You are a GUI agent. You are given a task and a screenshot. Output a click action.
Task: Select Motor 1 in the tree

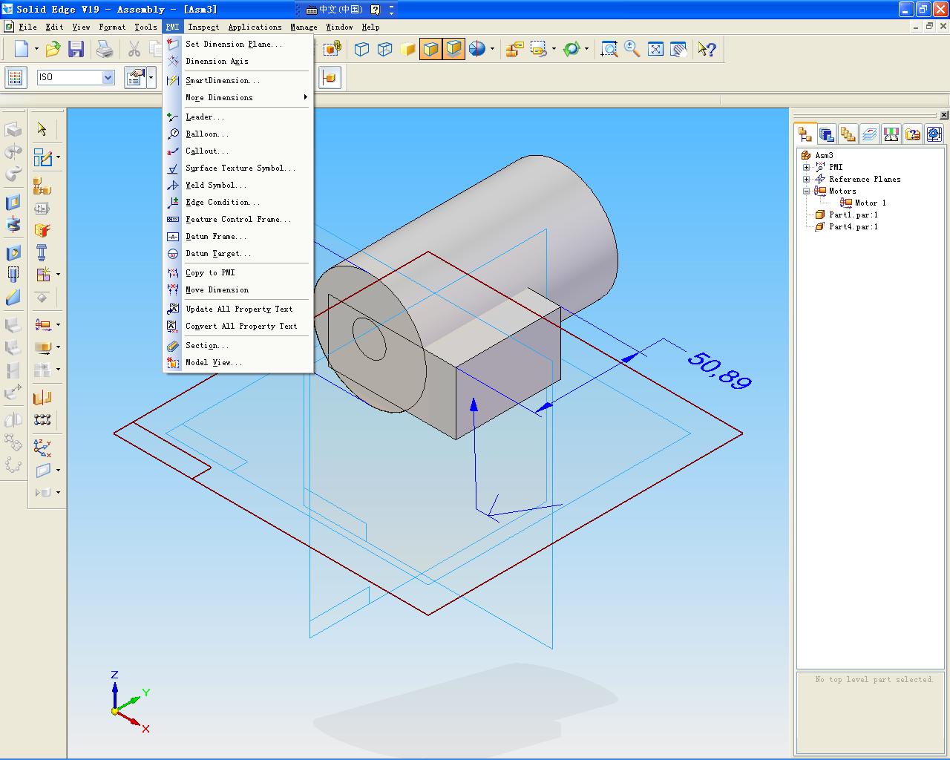863,203
